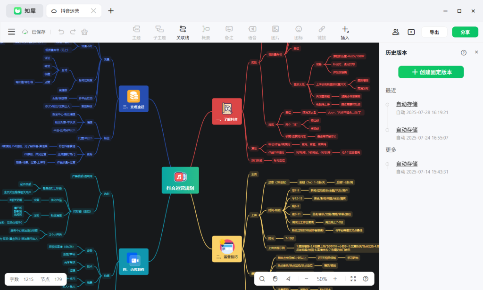
Task: Locate the central topic with arrow icon
Action: pyautogui.click(x=288, y=279)
